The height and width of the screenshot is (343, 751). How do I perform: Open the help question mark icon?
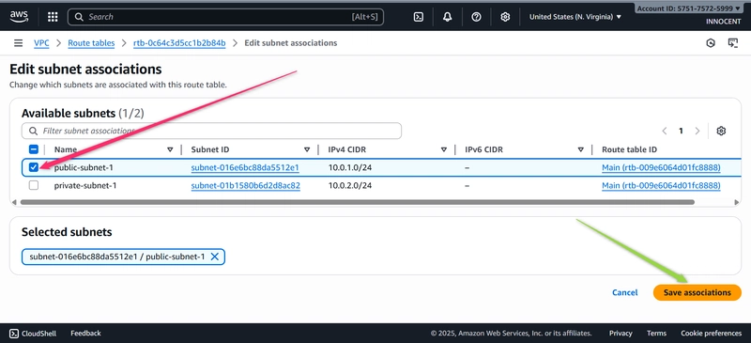pos(476,17)
